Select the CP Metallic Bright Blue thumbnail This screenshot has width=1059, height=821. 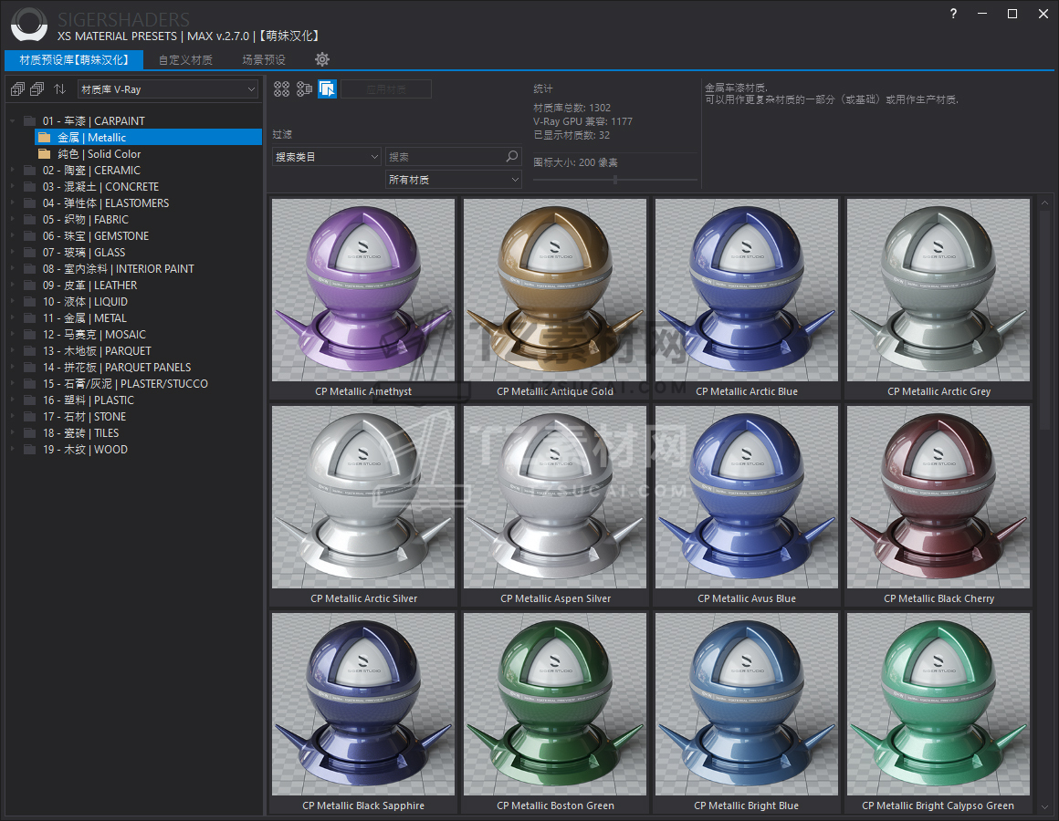[747, 704]
